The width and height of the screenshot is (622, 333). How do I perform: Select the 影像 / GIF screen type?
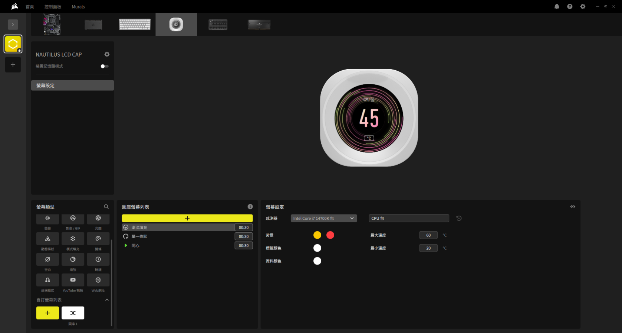click(73, 219)
